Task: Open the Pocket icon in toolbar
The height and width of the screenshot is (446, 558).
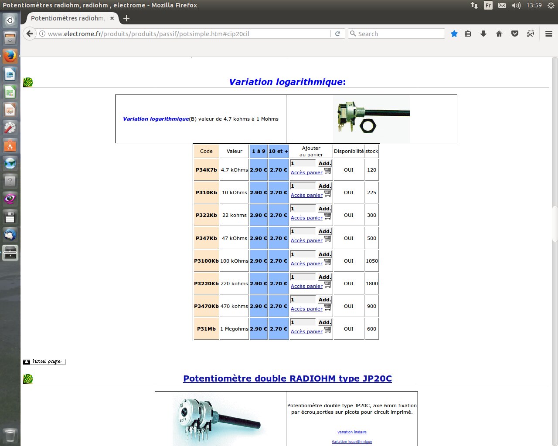Action: (515, 34)
